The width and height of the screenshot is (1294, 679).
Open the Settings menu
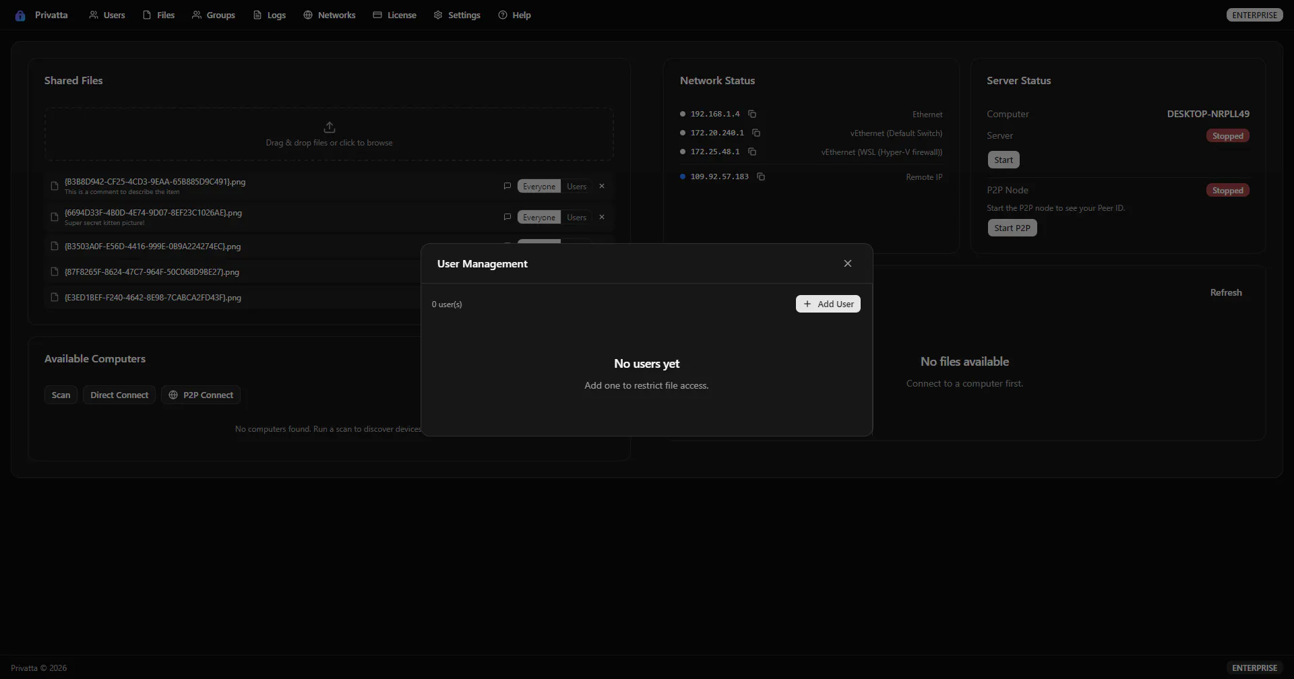pos(457,15)
